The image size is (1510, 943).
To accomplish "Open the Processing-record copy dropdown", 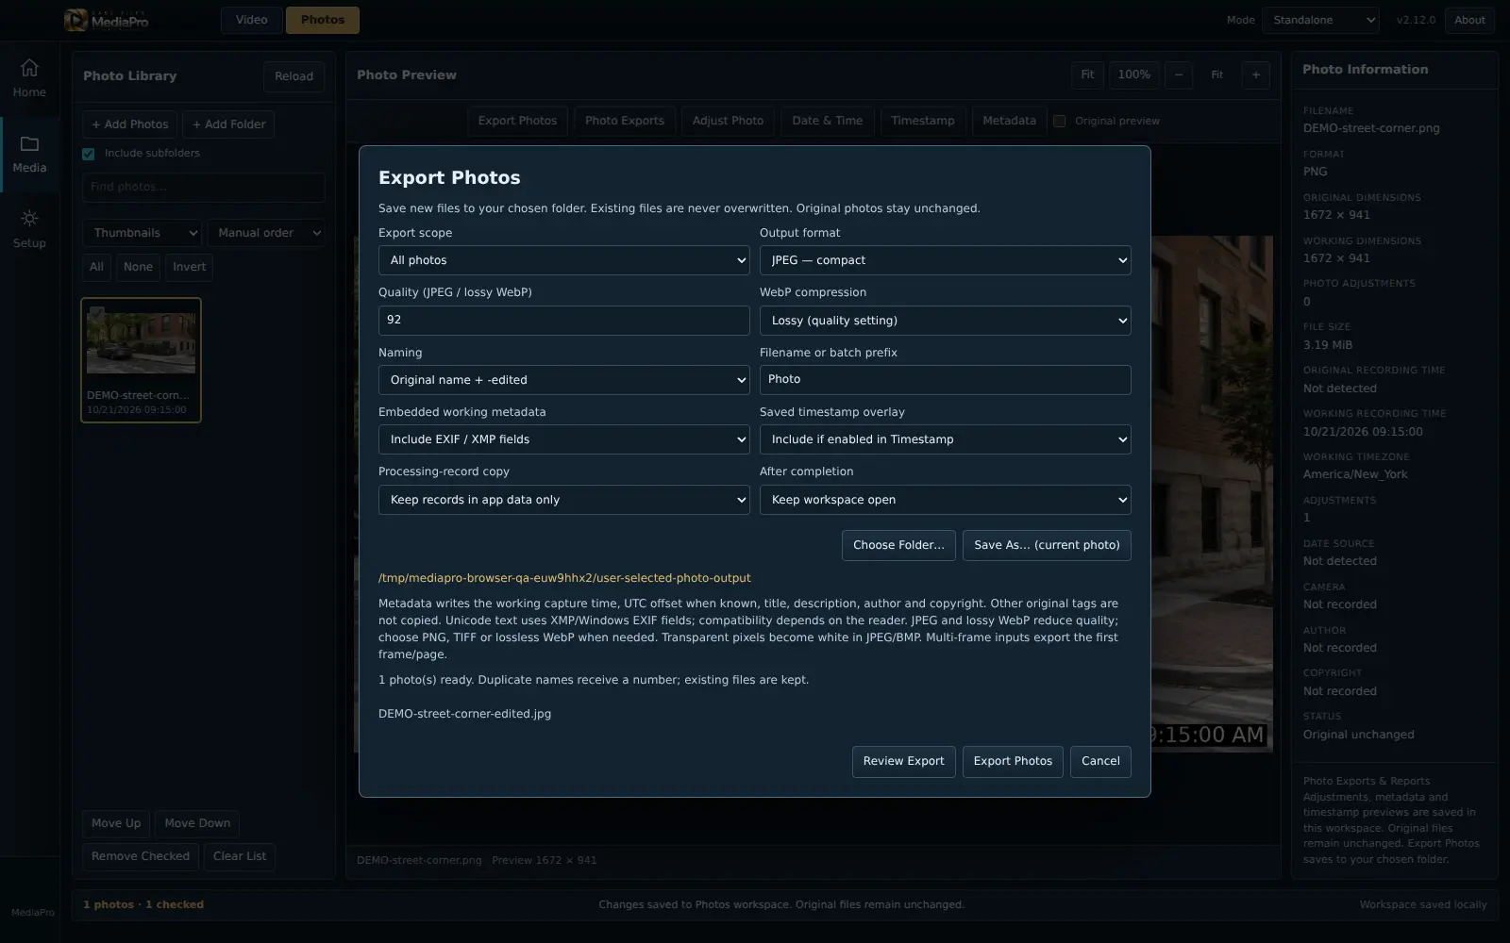I will tap(564, 500).
